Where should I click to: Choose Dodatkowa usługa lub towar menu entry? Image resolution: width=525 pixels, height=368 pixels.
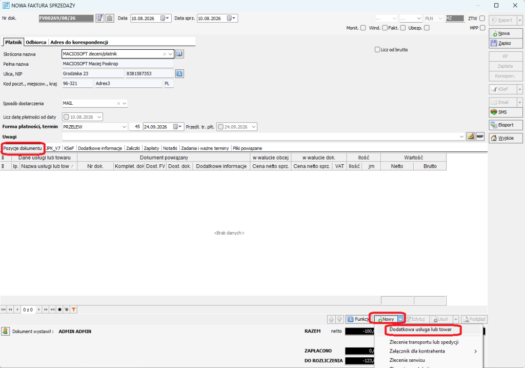pyautogui.click(x=420, y=330)
